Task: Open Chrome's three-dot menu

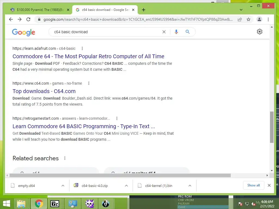Action: 268,19
